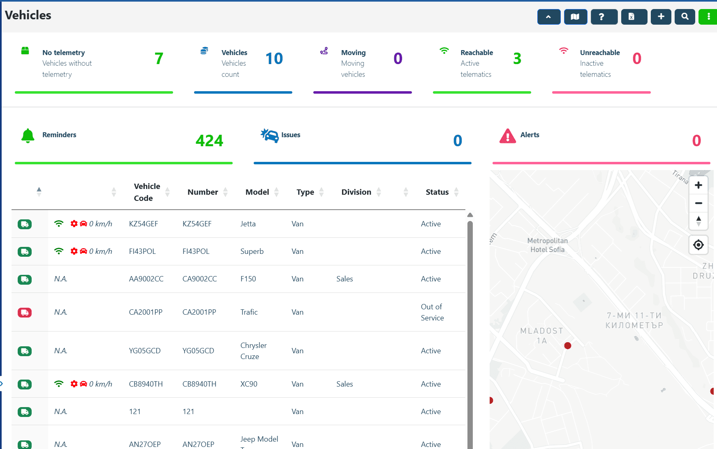
Task: Open the green more-options kebab menu
Action: tap(708, 17)
